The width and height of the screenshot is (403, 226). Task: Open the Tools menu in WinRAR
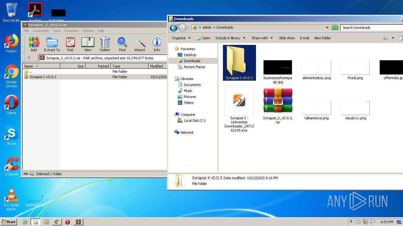click(57, 31)
